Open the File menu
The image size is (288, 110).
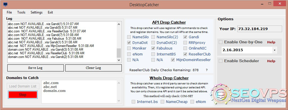(9, 12)
